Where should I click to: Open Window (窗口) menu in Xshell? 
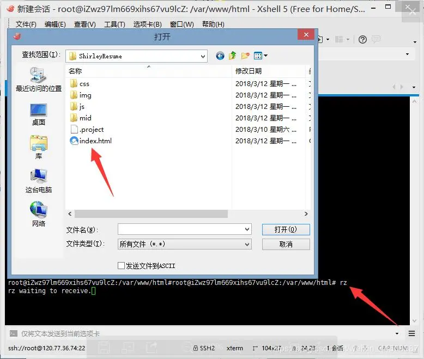click(x=181, y=25)
